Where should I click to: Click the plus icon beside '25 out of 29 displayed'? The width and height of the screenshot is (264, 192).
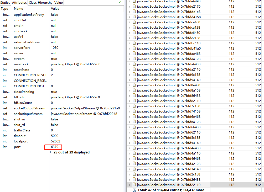point(50,152)
